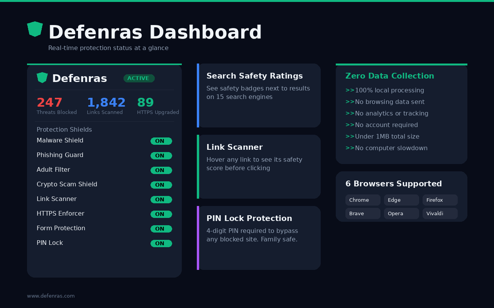The width and height of the screenshot is (494, 308).
Task: Click the Crypto Scam Shield row label
Action: pos(67,184)
